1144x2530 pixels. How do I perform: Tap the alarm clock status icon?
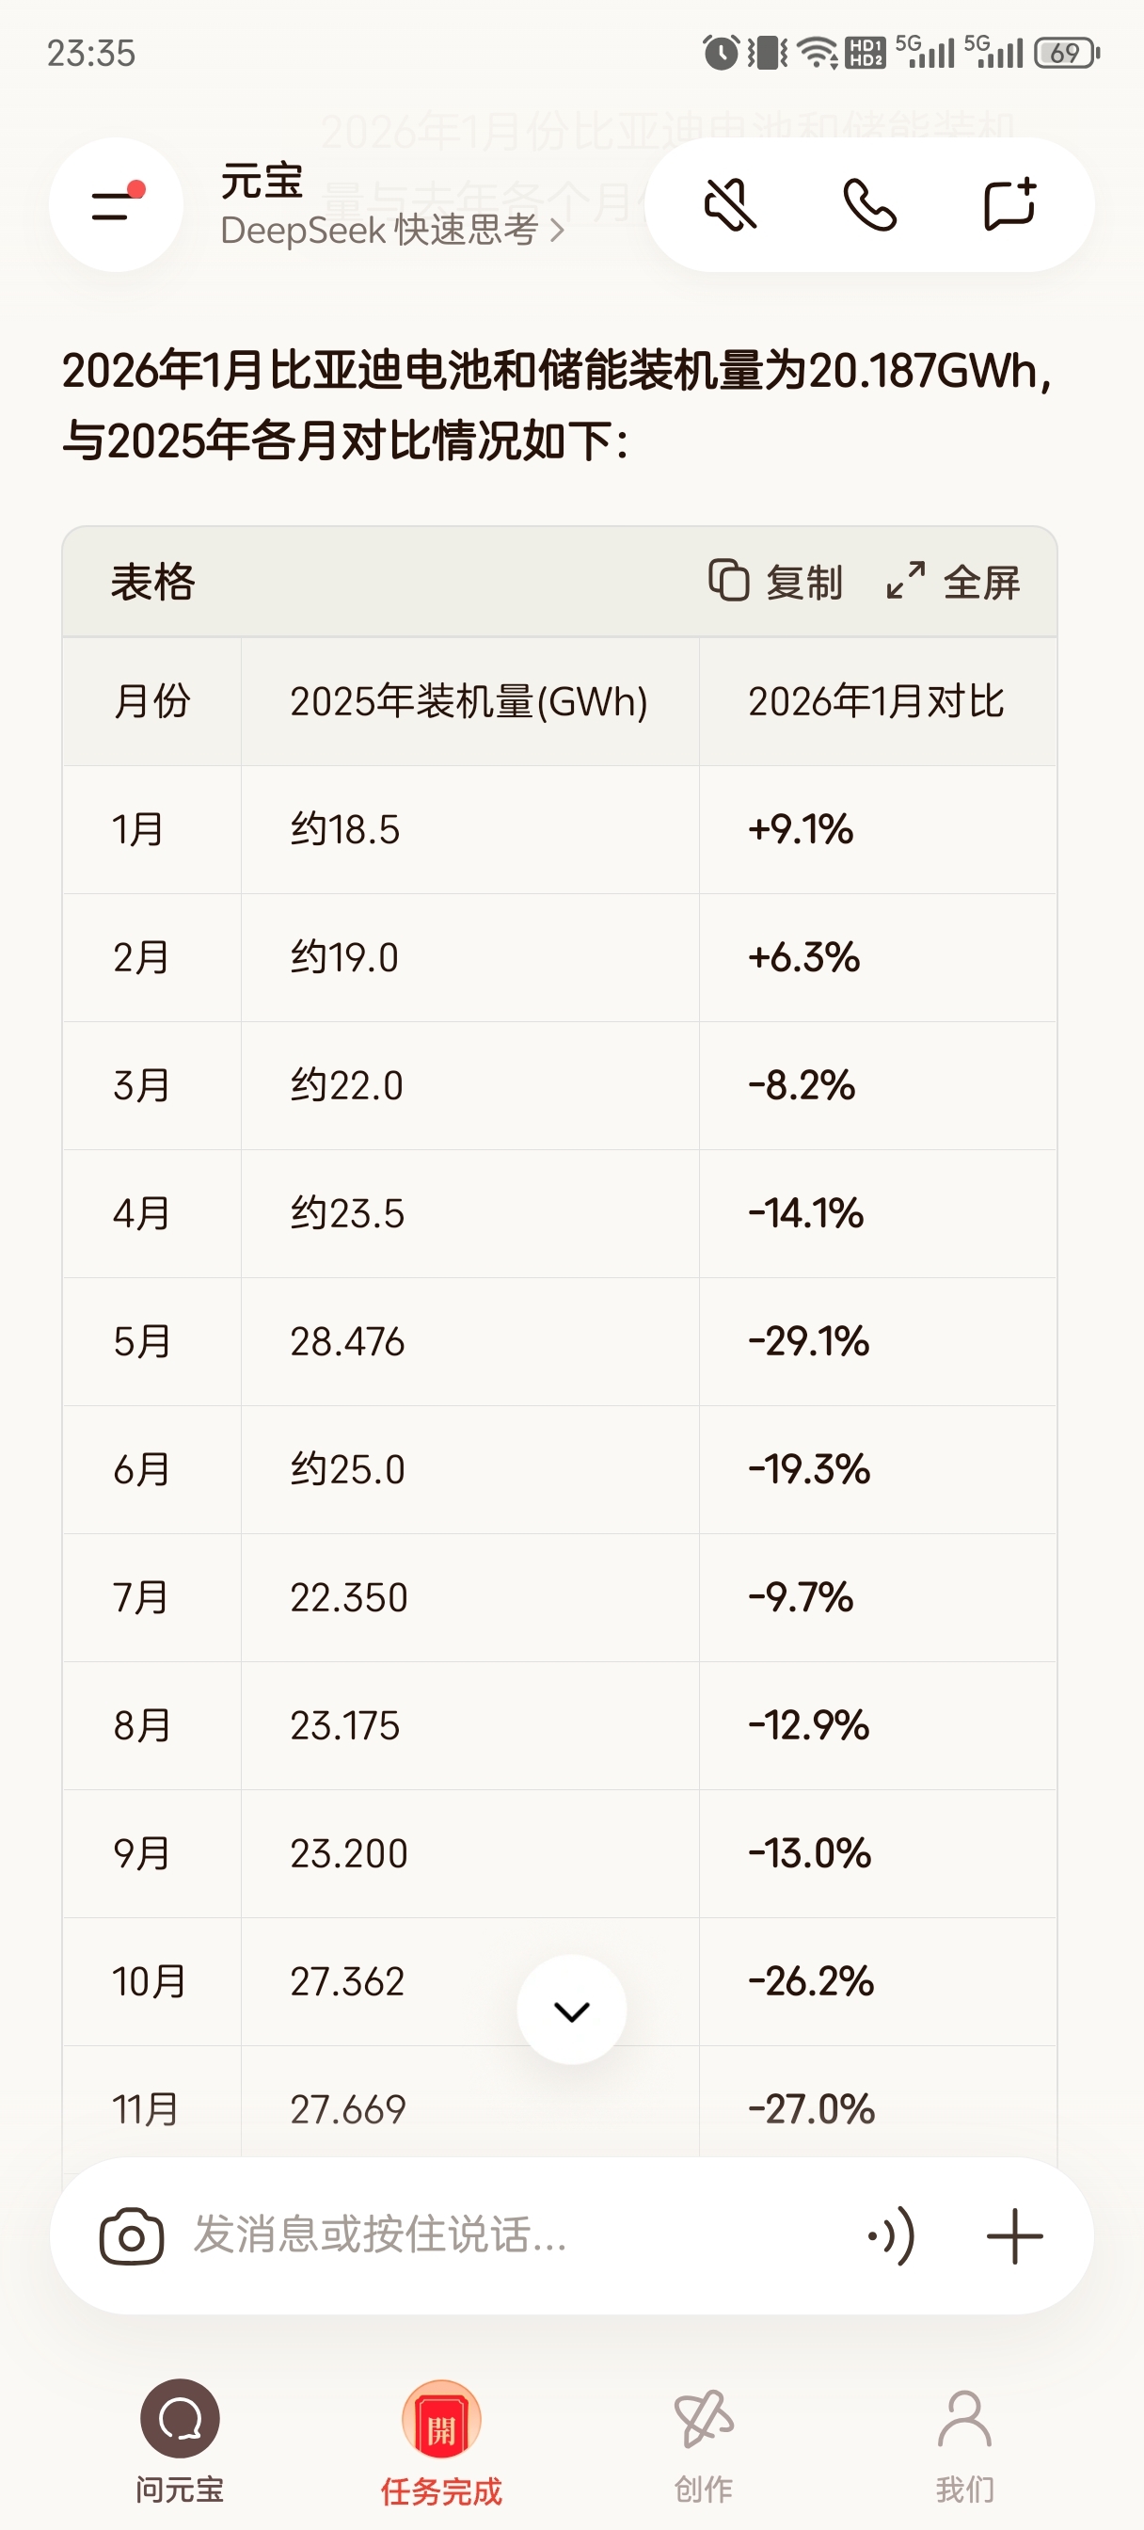721,53
